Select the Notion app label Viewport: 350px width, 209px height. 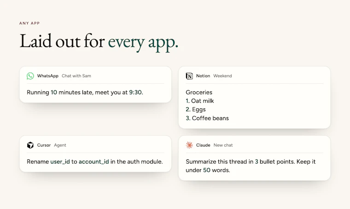[x=203, y=76]
